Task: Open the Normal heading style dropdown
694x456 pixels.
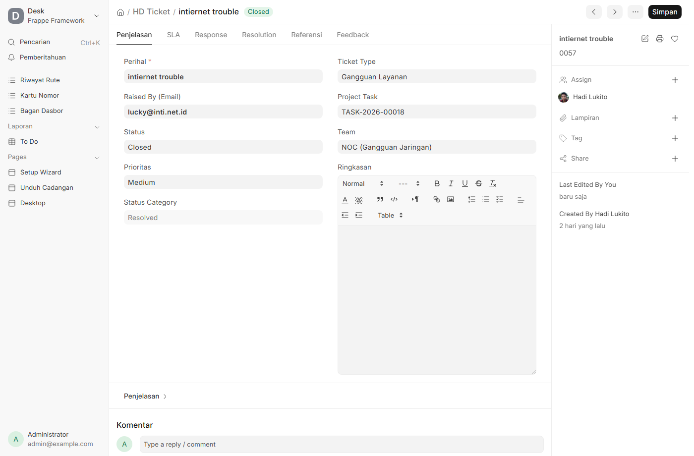Action: [363, 183]
